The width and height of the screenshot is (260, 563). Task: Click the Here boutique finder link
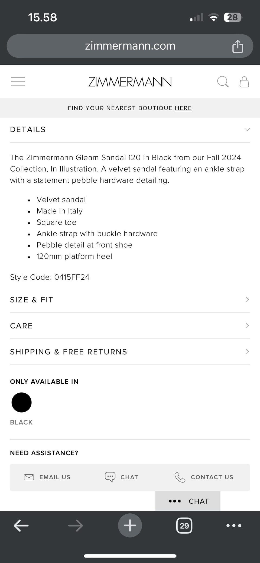coord(183,108)
